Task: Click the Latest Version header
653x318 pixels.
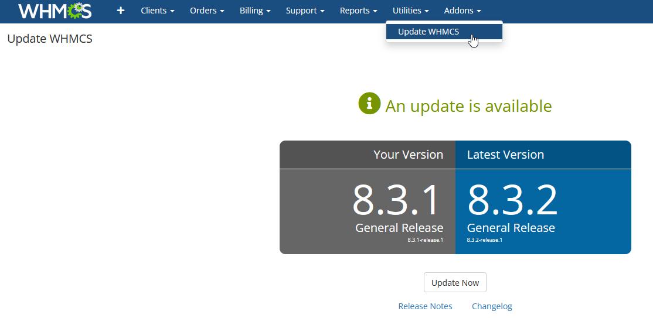Action: (x=505, y=155)
